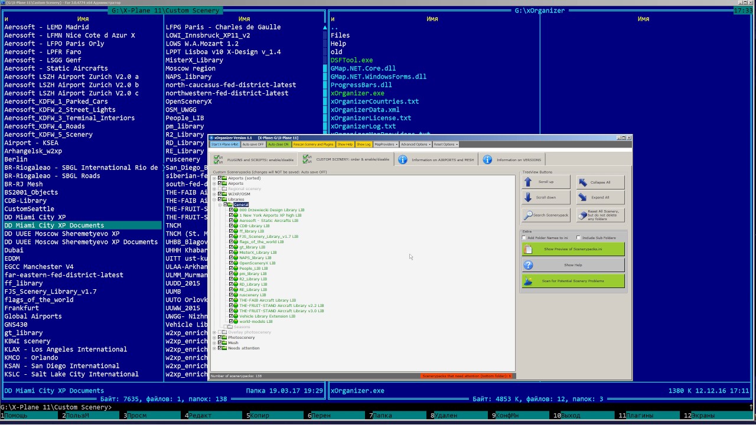Click the magnifier icon on Search Scenerypack
Viewport: 756px width, 425px height.
point(529,215)
